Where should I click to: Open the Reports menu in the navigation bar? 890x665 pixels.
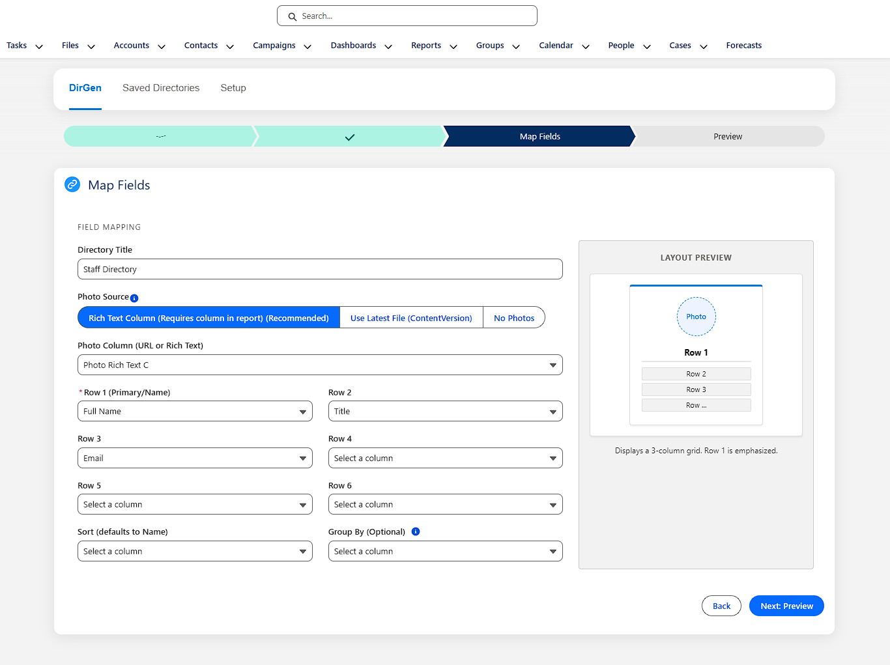pos(433,46)
